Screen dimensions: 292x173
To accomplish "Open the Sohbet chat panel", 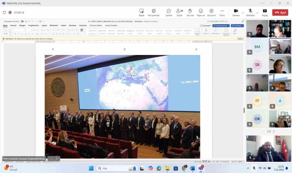I will (x=169, y=12).
